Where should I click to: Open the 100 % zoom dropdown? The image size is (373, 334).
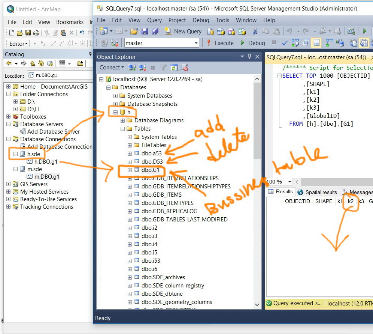[x=289, y=182]
